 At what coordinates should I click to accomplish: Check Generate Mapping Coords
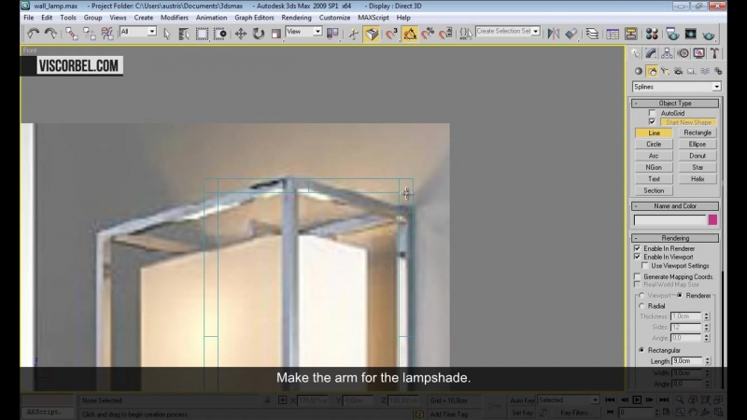click(637, 276)
